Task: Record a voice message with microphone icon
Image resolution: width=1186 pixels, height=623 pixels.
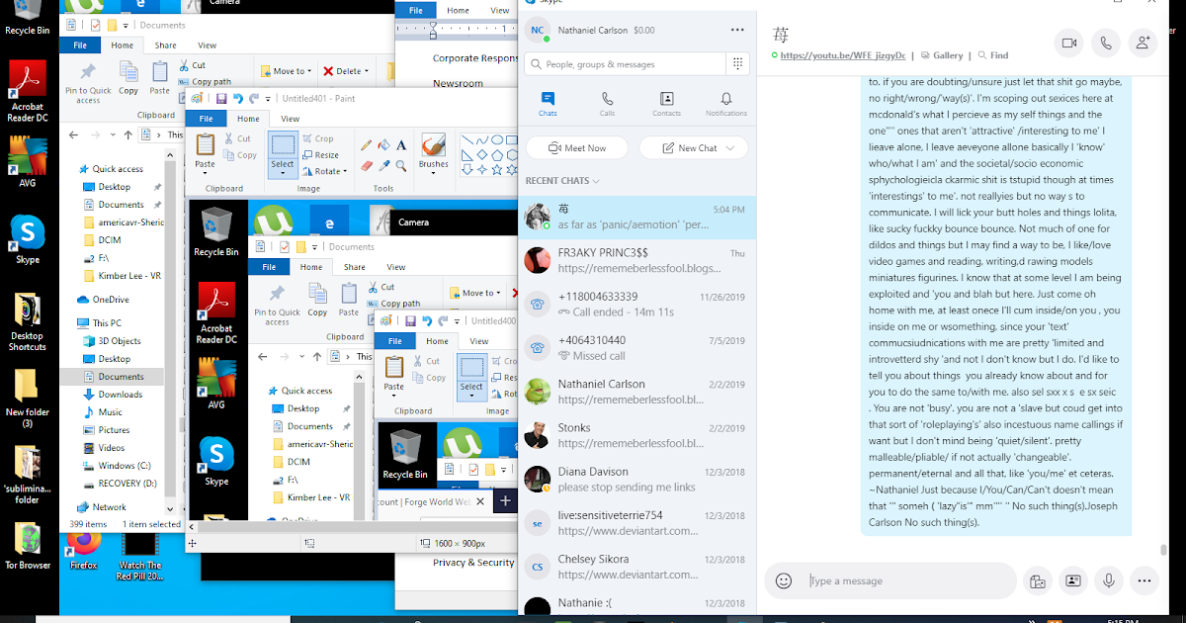Action: pyautogui.click(x=1109, y=581)
